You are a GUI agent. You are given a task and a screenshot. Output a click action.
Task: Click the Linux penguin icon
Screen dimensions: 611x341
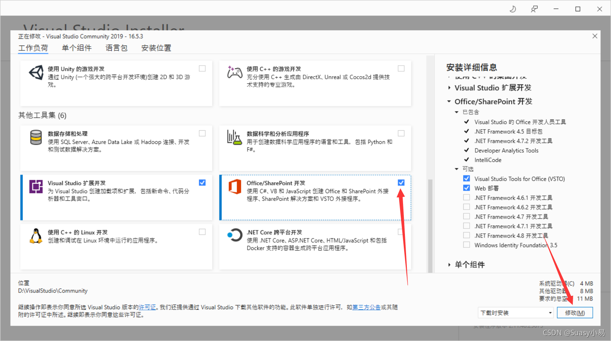pos(36,236)
